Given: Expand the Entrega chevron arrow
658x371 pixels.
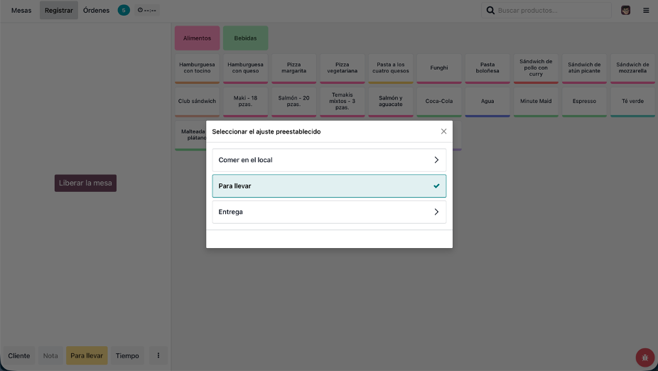Looking at the screenshot, I should (436, 212).
